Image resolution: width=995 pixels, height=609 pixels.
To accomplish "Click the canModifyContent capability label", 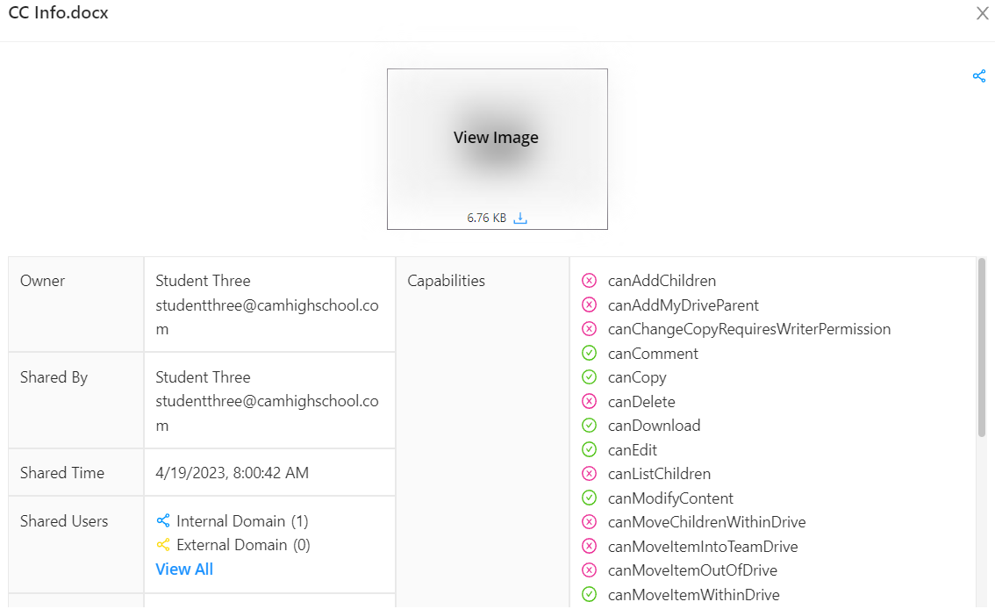I will (x=670, y=498).
